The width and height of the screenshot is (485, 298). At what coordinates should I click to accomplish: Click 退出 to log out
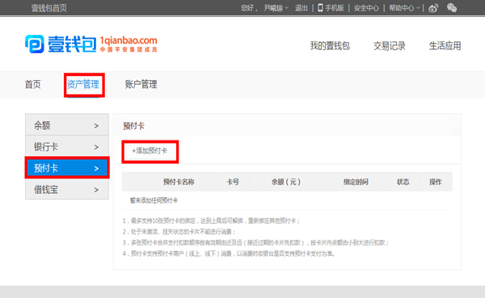coord(302,8)
